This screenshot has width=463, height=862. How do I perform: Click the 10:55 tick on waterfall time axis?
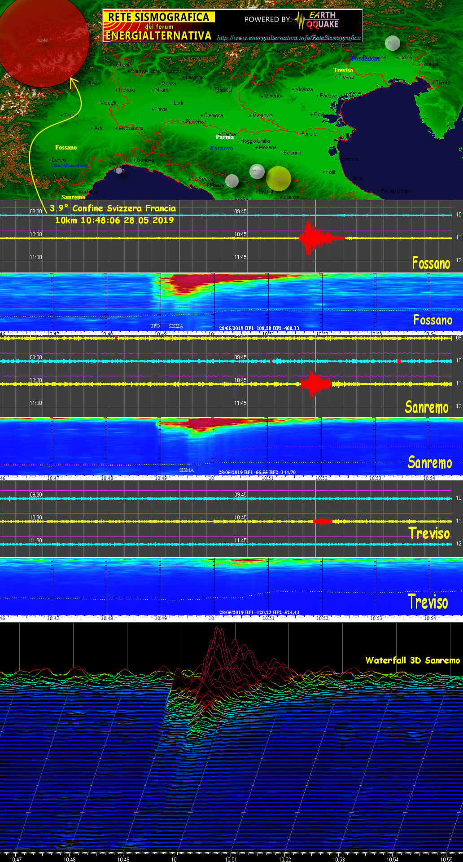pyautogui.click(x=446, y=859)
